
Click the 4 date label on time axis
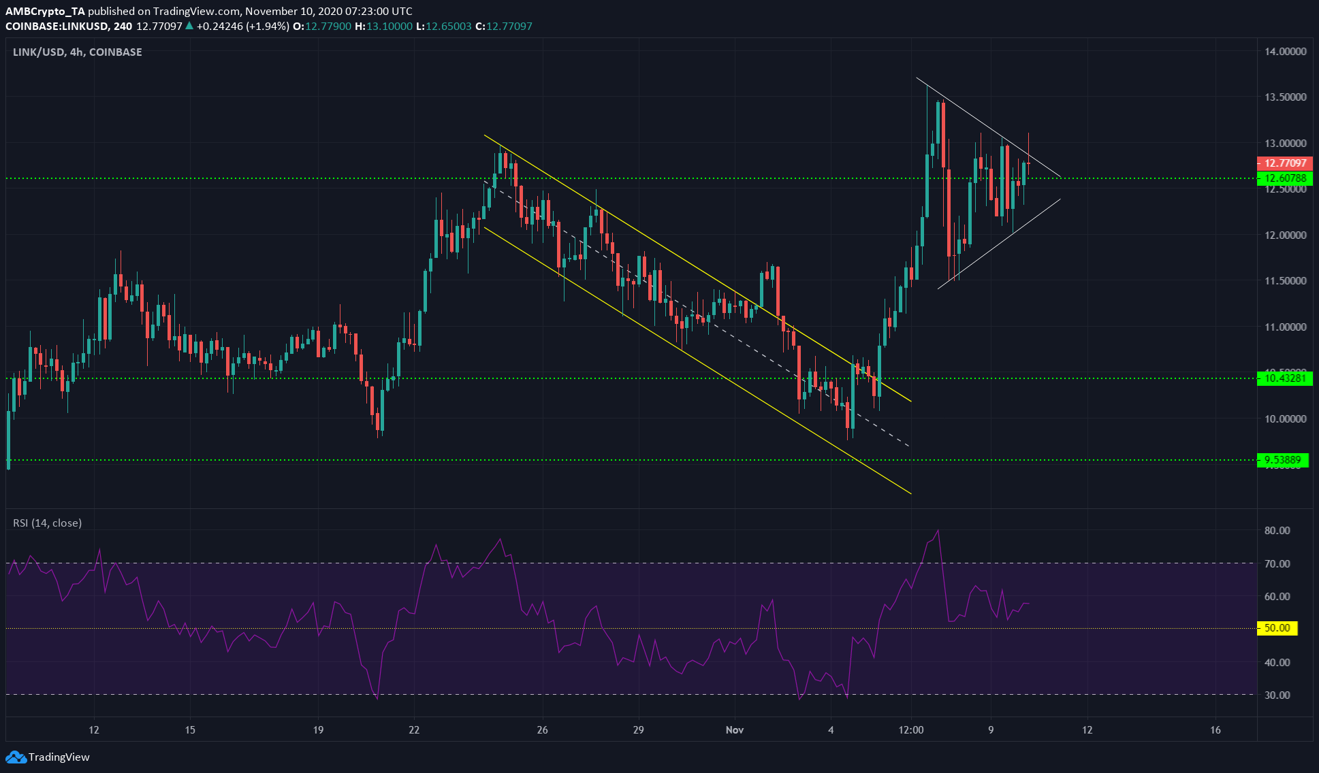pos(831,729)
